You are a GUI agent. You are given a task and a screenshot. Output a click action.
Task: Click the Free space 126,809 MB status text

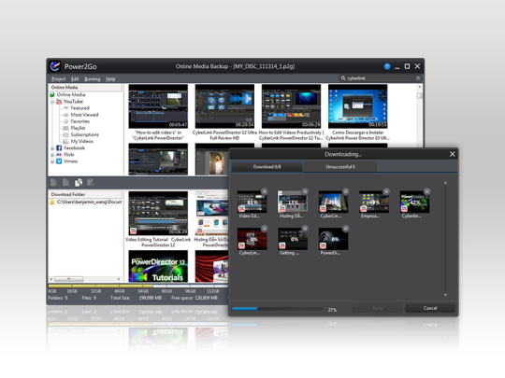pyautogui.click(x=195, y=298)
